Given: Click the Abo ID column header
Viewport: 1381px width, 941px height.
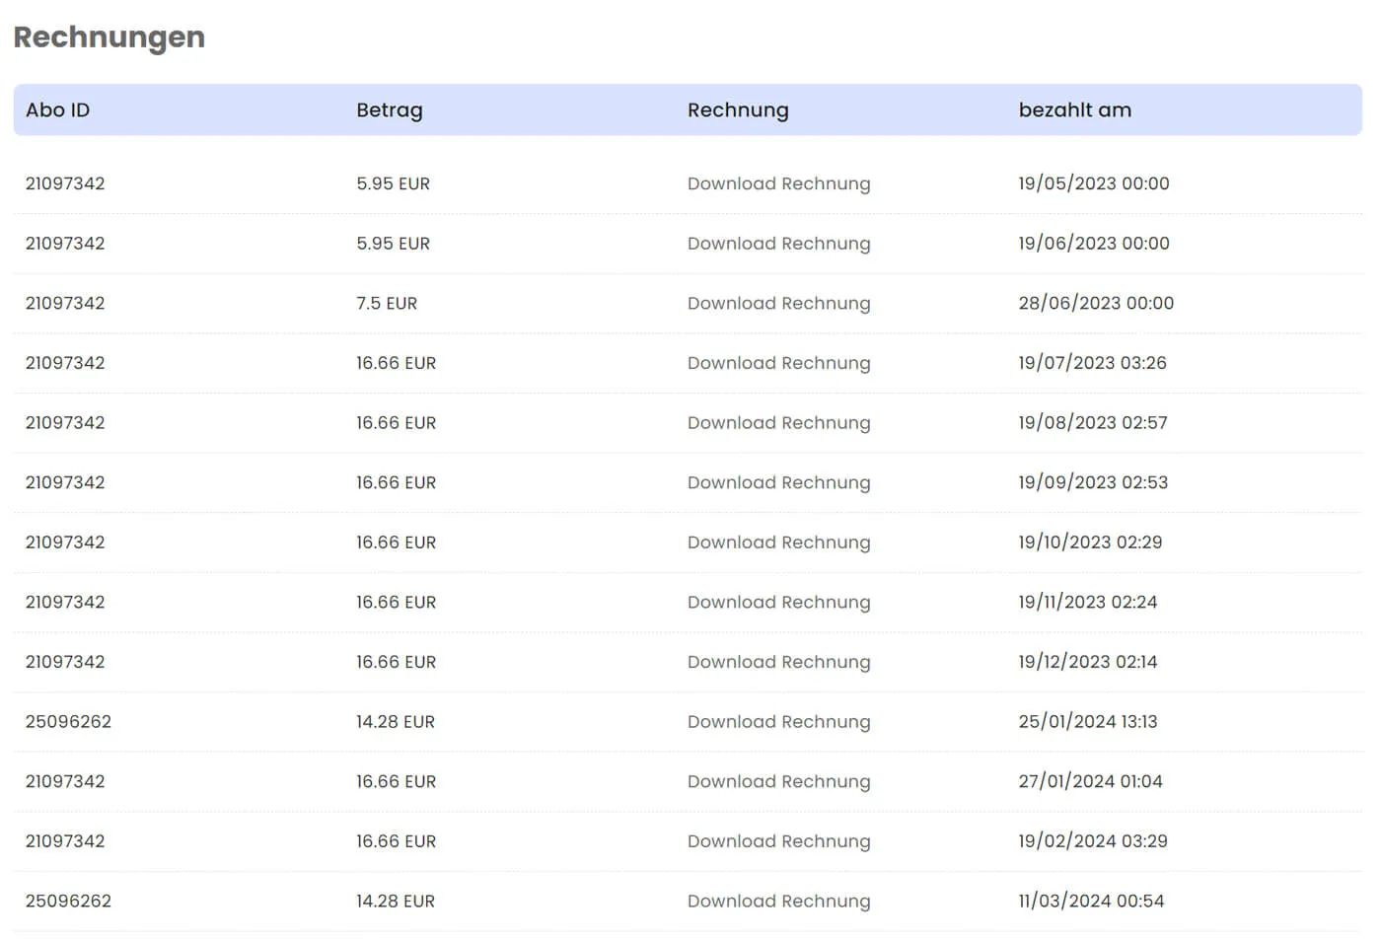Looking at the screenshot, I should (57, 110).
